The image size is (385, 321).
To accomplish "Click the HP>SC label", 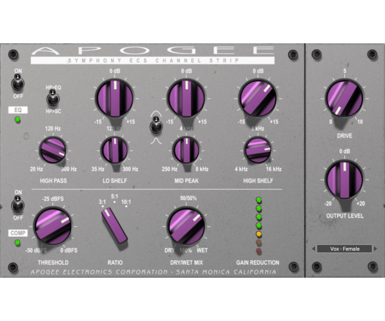I will tap(54, 112).
